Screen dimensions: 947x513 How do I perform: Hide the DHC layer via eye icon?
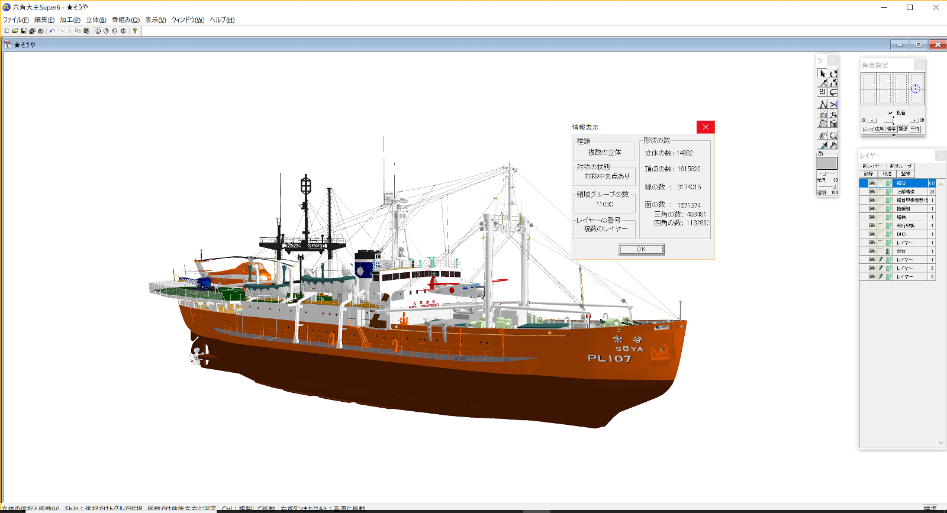coord(872,234)
